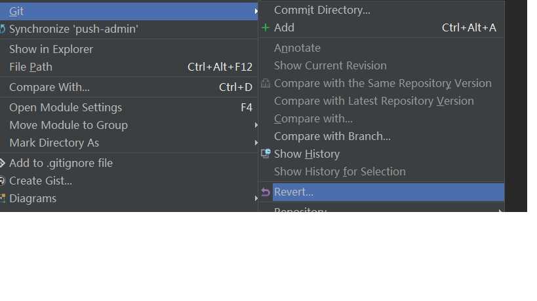This screenshot has height=301, width=537.
Task: Expand the Move Module to Group submenu
Action: tap(255, 125)
